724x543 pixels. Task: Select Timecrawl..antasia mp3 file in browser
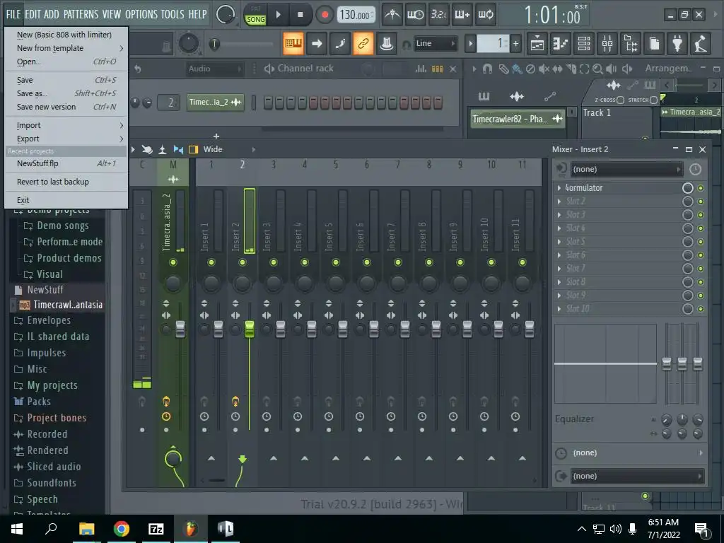click(x=61, y=305)
